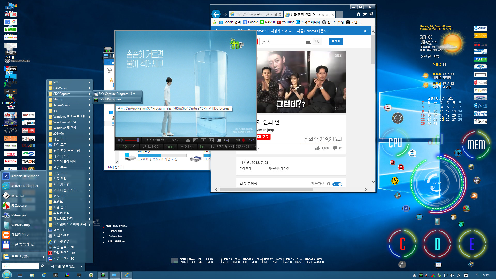Drag the volume slider in SKY Capture
The image size is (496, 279).
pyautogui.click(x=138, y=140)
